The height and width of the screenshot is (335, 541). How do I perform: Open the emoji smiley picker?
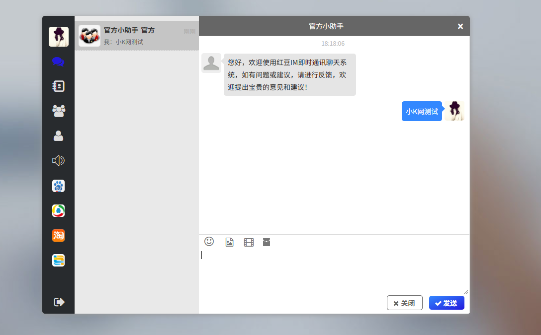point(209,242)
